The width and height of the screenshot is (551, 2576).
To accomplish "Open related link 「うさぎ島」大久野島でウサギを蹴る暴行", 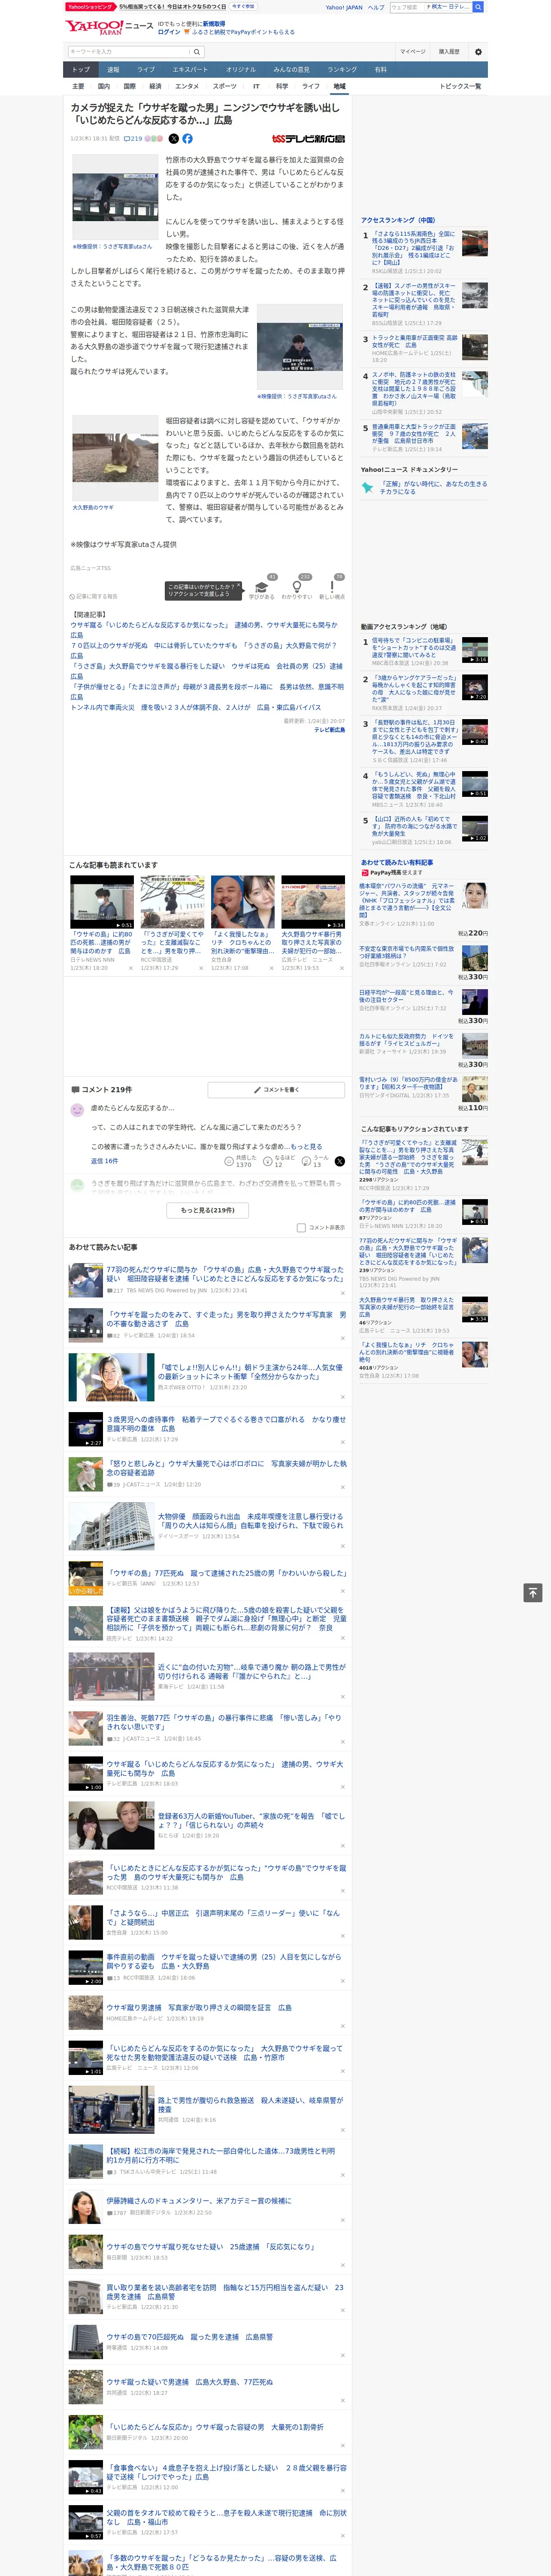I will (206, 670).
